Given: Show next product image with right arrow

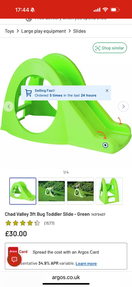Looking at the screenshot, I should (x=123, y=106).
